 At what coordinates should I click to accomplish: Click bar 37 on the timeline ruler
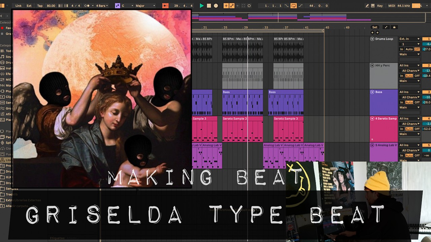[286, 28]
